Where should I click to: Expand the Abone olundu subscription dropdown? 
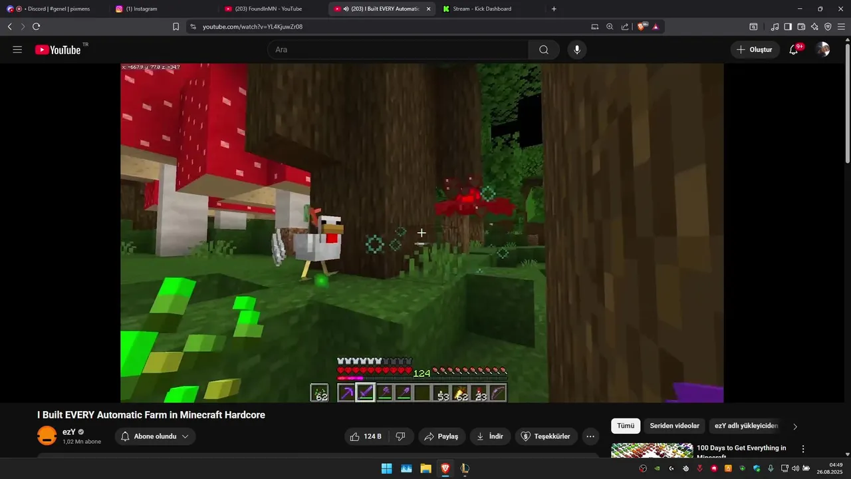[155, 436]
